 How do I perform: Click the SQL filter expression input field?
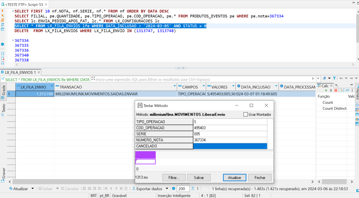[x=203, y=79]
